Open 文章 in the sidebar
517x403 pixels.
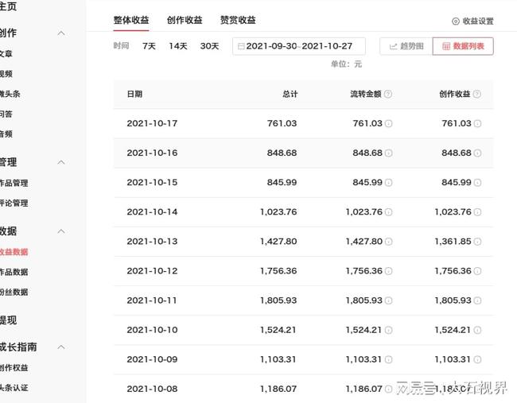[6, 54]
